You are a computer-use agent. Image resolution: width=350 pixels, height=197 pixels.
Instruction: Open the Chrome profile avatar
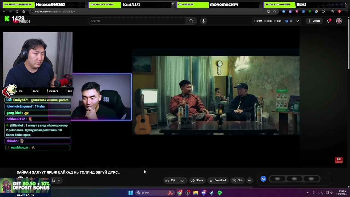click(339, 11)
